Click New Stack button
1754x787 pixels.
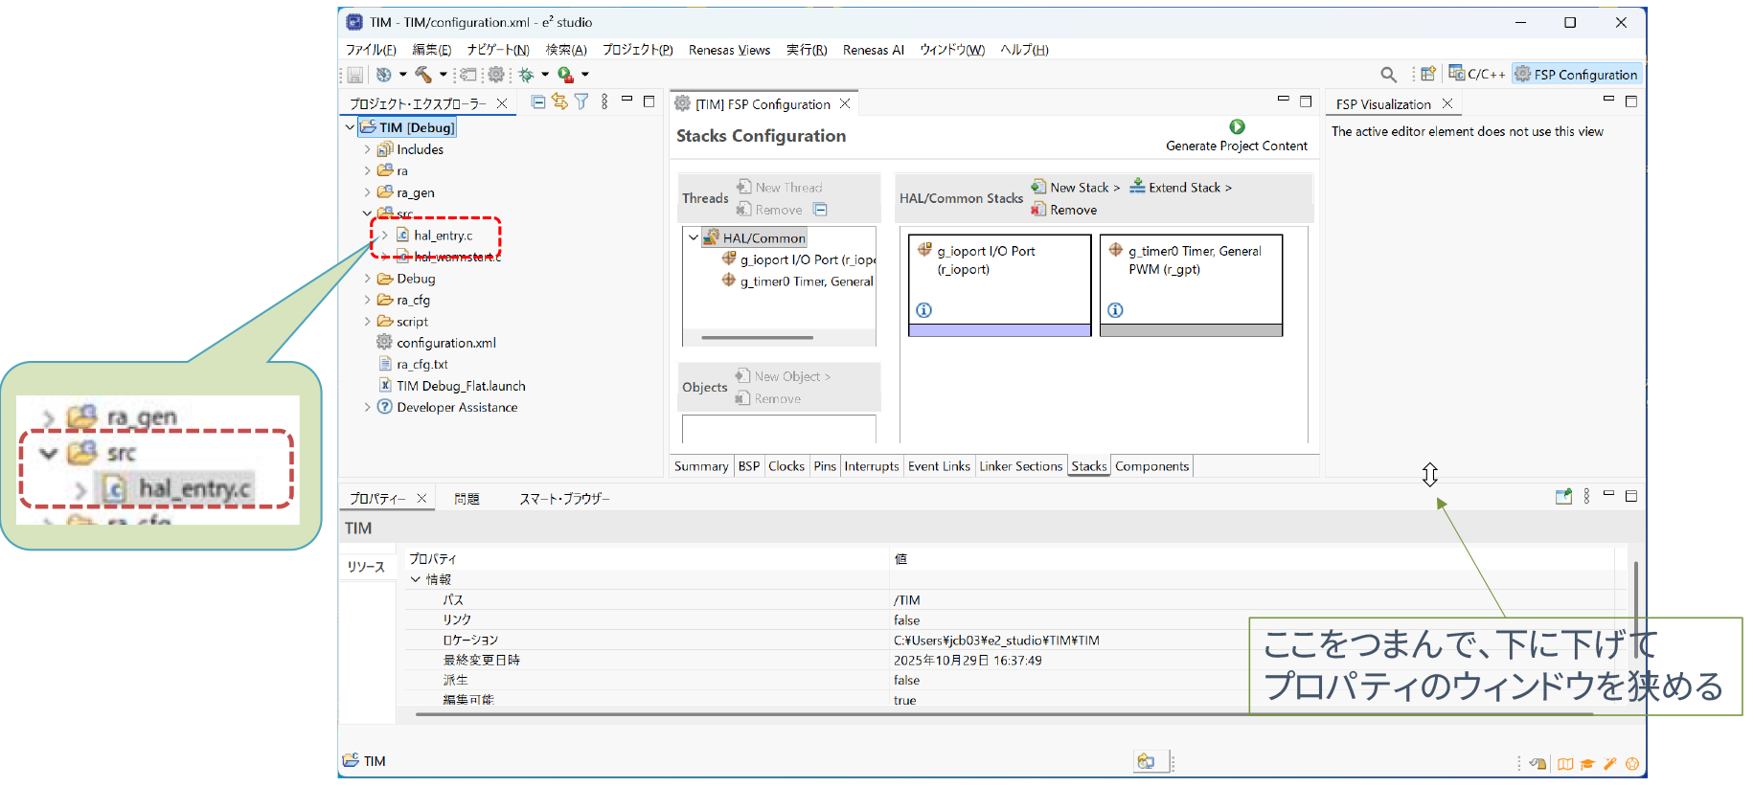point(1077,188)
